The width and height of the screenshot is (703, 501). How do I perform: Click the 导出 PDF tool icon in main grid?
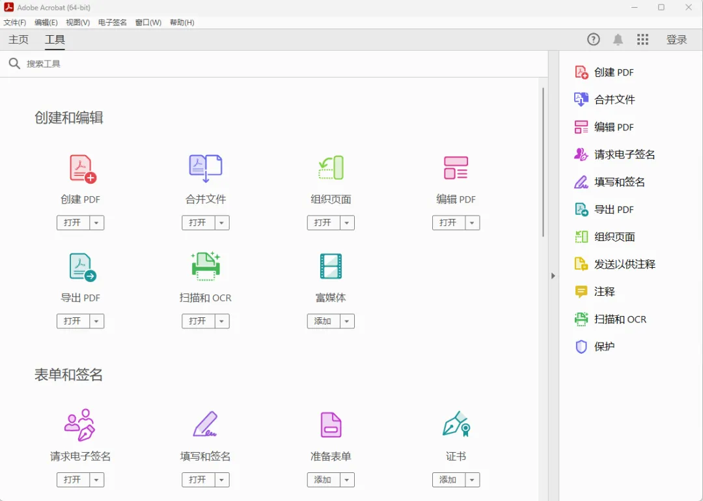point(83,267)
